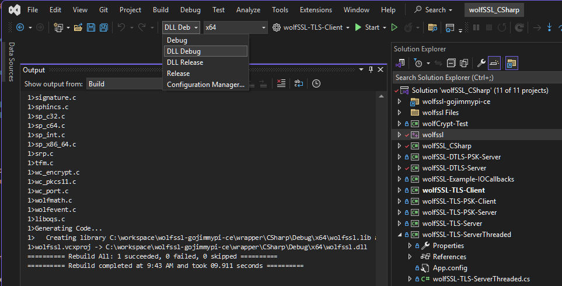The height and width of the screenshot is (286, 562).
Task: Click the Save icon in toolbar
Action: pos(91,27)
